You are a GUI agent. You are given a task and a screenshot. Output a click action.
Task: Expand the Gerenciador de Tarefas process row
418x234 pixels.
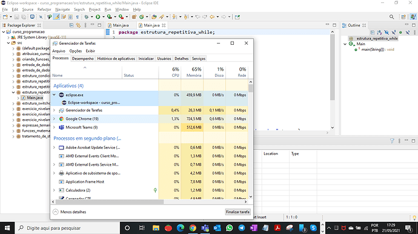(x=54, y=110)
